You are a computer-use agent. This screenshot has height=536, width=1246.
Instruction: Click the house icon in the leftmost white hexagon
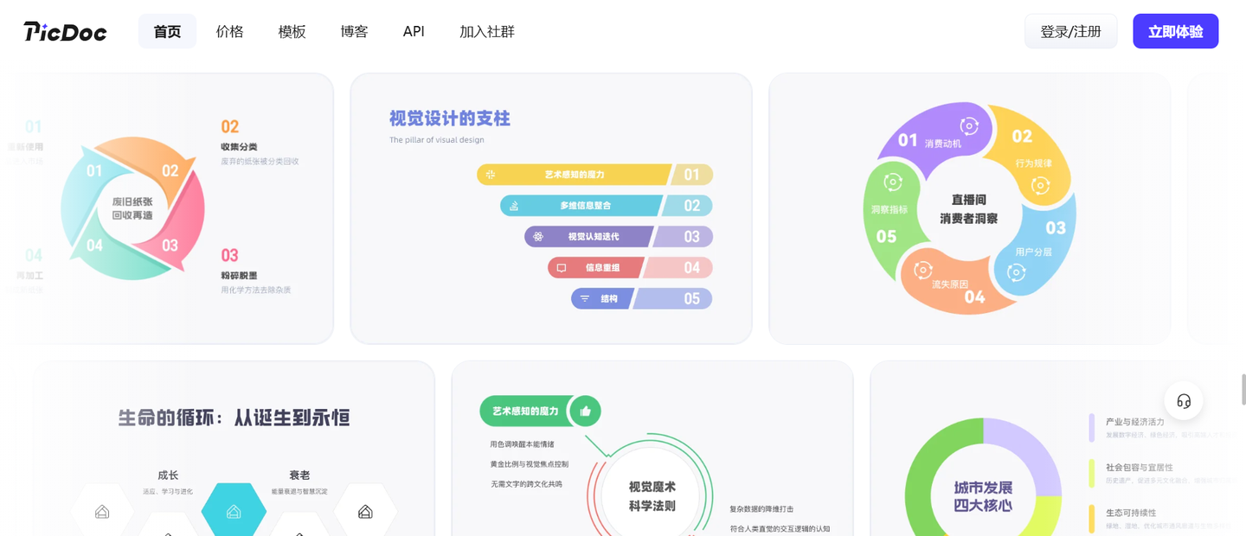click(x=102, y=512)
